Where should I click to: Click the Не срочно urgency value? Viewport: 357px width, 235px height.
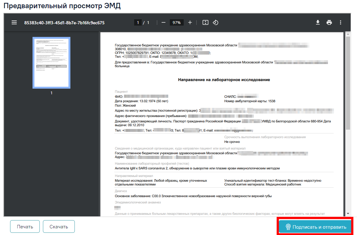tap(232, 142)
